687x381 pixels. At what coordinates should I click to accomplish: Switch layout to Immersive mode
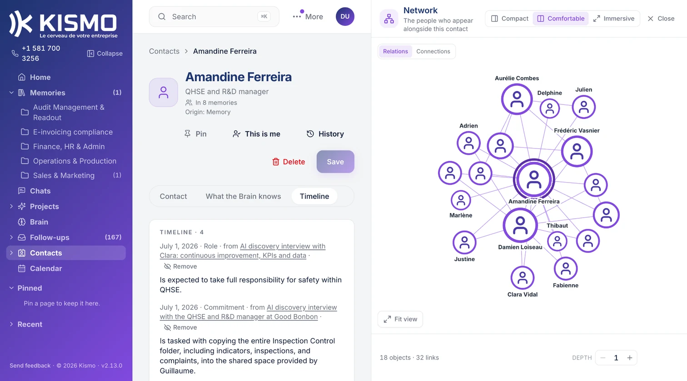coord(614,19)
